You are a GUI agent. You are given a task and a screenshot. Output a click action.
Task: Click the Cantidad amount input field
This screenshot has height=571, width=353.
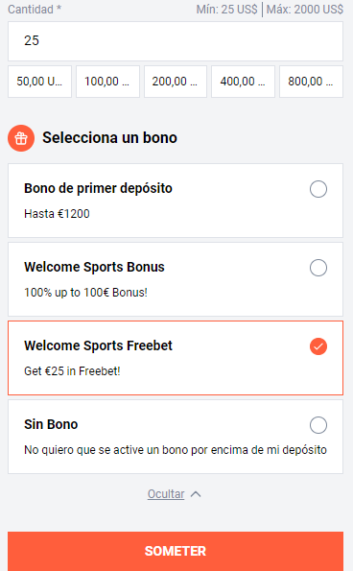pos(176,41)
